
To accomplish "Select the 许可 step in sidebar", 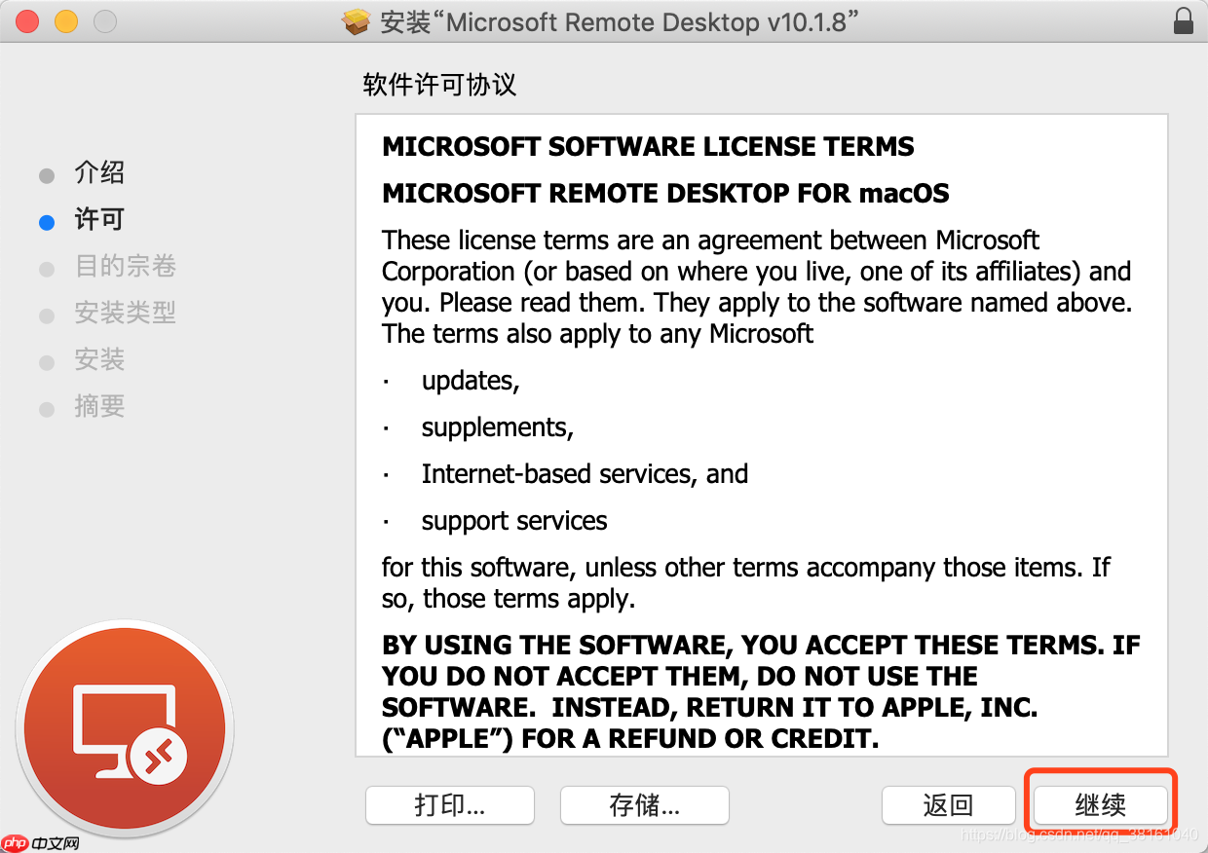I will tap(100, 220).
